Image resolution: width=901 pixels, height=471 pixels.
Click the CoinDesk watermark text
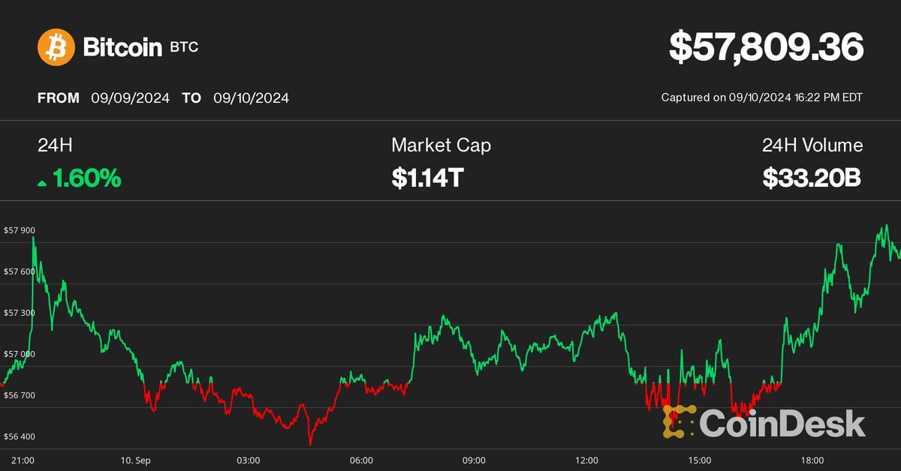click(x=782, y=423)
